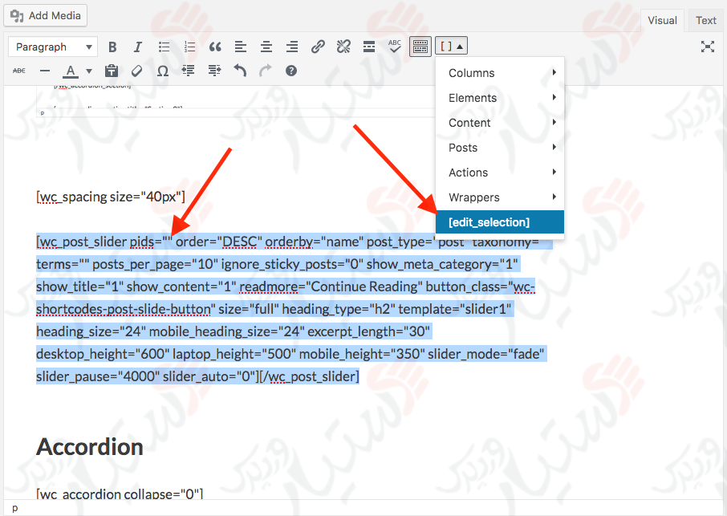Switch to the Visual editor tab
Viewport: 727px width, 516px height.
click(662, 20)
